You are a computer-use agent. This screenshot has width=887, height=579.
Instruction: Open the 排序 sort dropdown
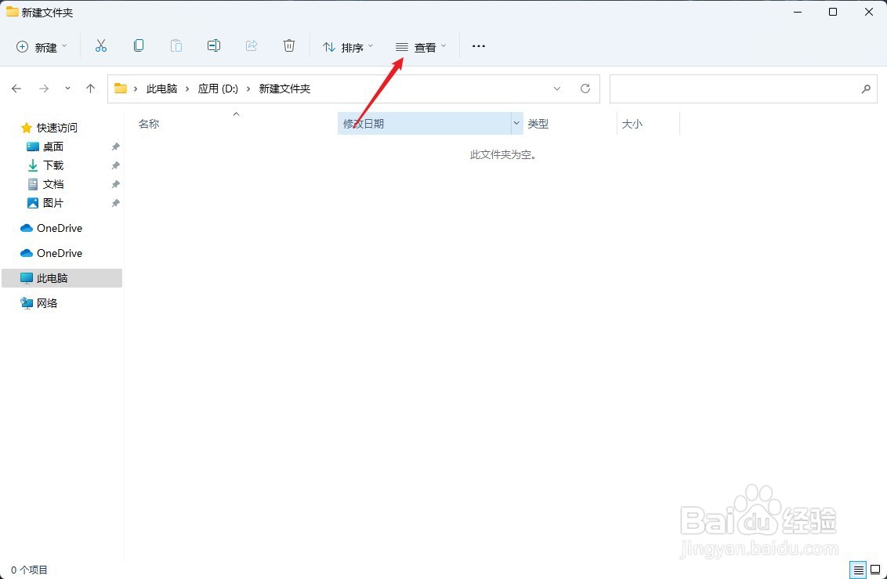(347, 47)
